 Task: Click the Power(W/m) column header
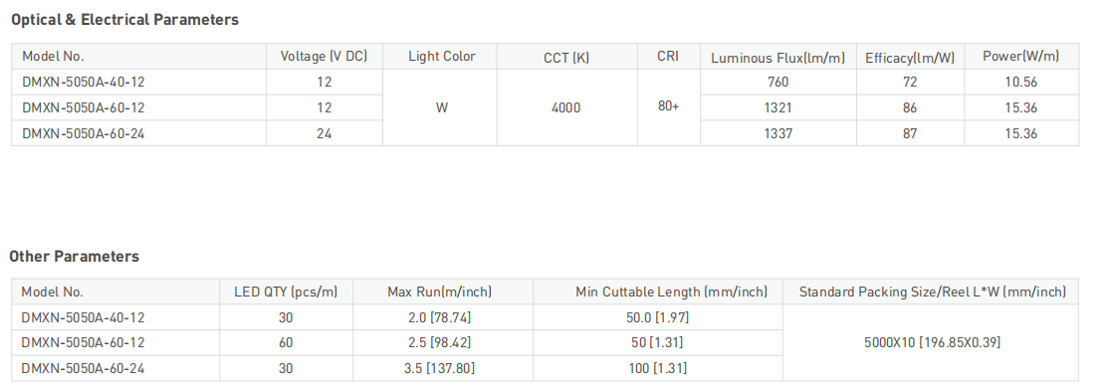coord(1020,57)
